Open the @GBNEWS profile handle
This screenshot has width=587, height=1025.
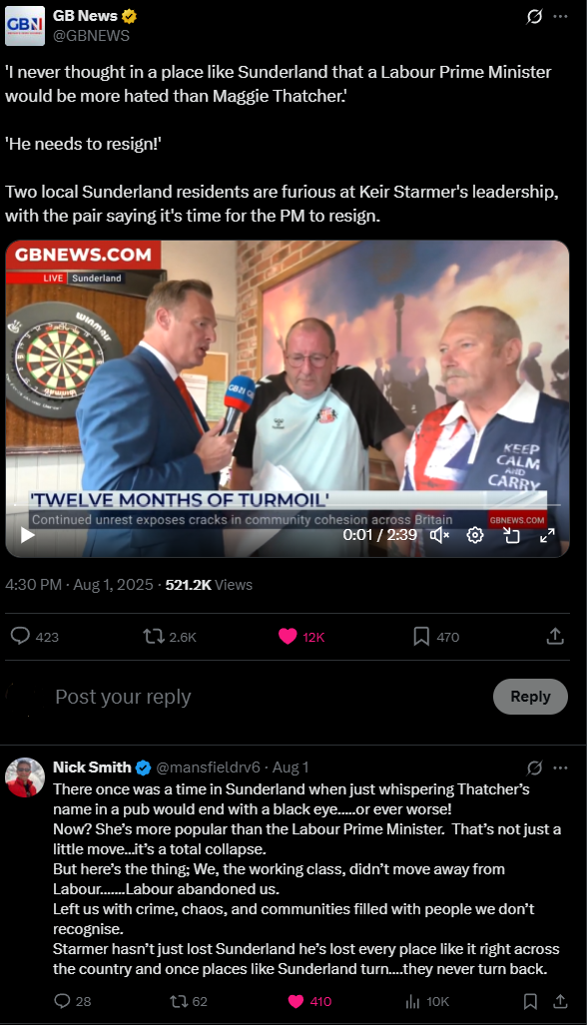(91, 35)
